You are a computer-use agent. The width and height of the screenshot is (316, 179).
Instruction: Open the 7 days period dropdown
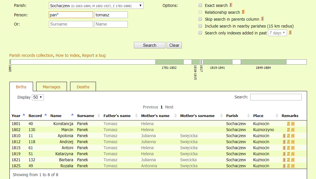(x=277, y=33)
